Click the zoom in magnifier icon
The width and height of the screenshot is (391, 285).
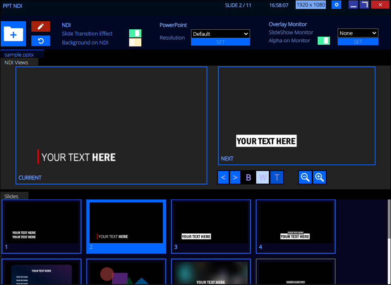click(319, 177)
